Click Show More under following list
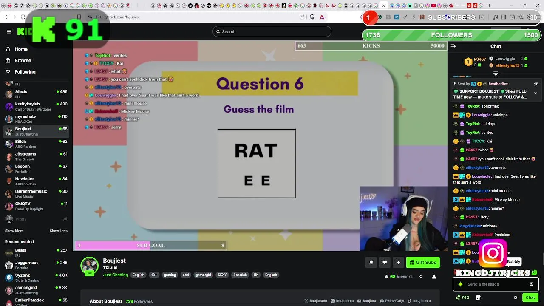Image resolution: width=544 pixels, height=306 pixels. (x=14, y=231)
